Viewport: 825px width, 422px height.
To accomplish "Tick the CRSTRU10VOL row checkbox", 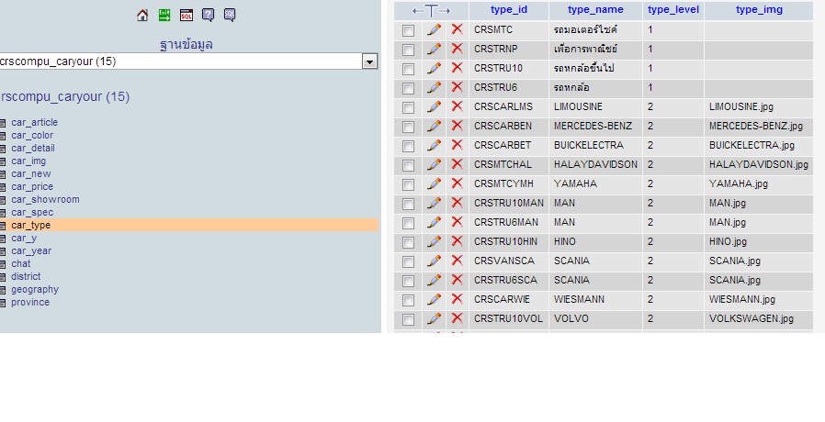I will (x=408, y=319).
